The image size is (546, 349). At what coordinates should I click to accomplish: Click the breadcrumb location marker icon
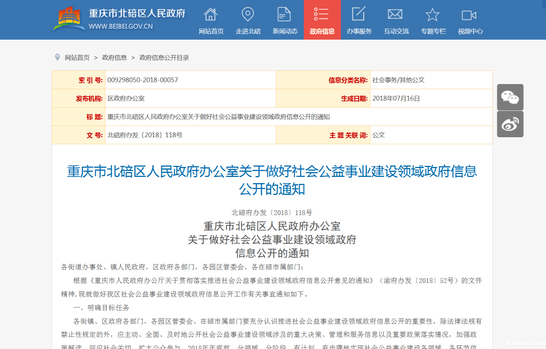tap(57, 57)
